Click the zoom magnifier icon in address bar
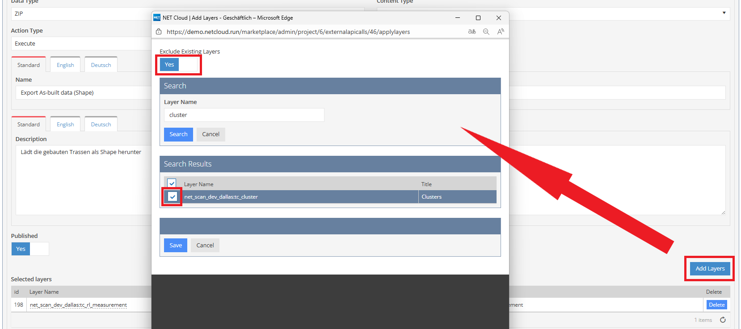The image size is (741, 329). pyautogui.click(x=486, y=32)
